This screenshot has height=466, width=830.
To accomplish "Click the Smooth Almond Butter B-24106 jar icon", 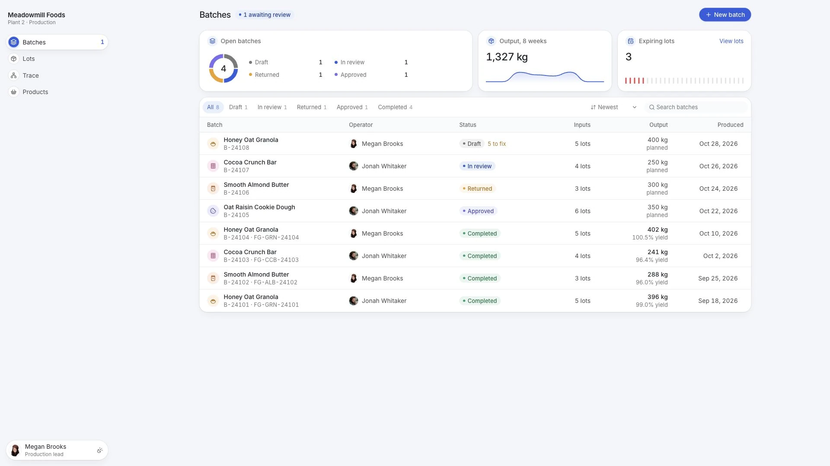I will pyautogui.click(x=213, y=189).
